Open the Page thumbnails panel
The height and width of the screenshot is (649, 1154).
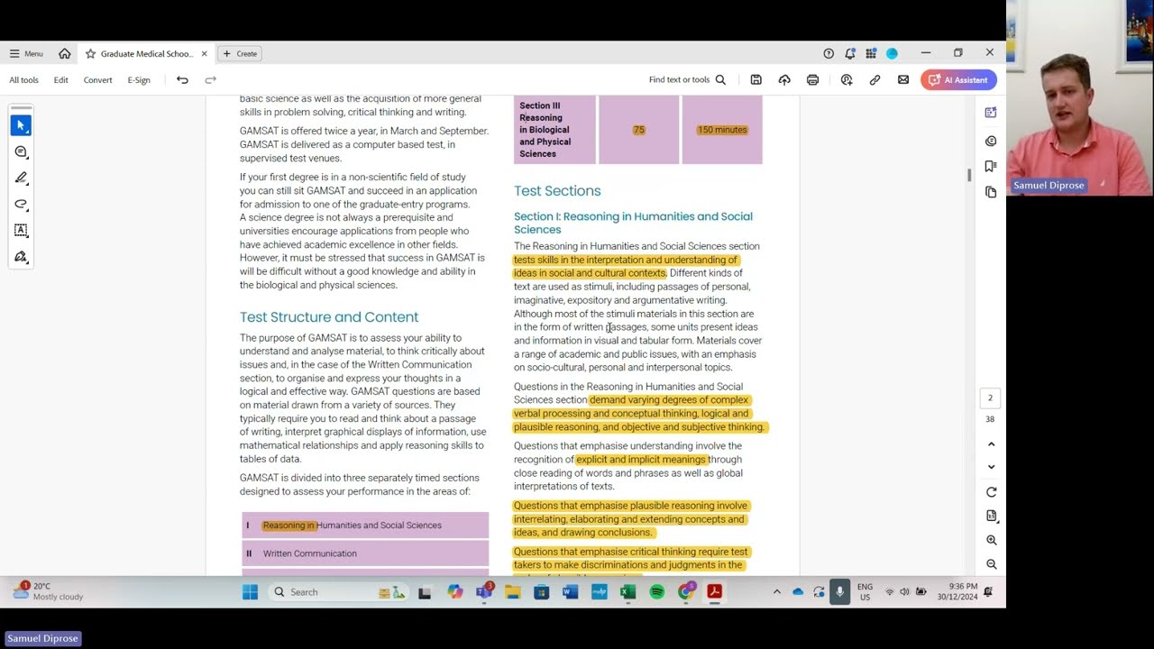click(x=991, y=192)
